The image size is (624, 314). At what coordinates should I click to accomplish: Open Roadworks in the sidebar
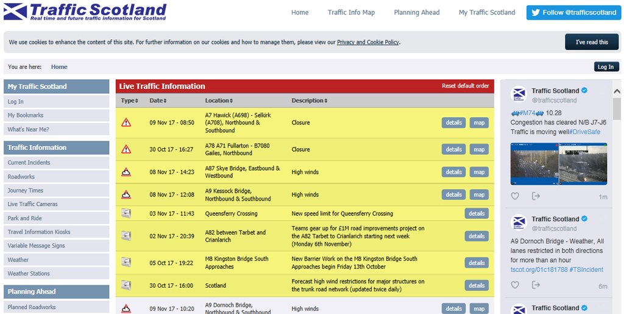coord(57,177)
